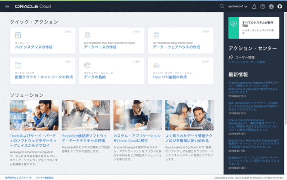Open the language globe icon
287x180 pixels.
coord(271,7)
